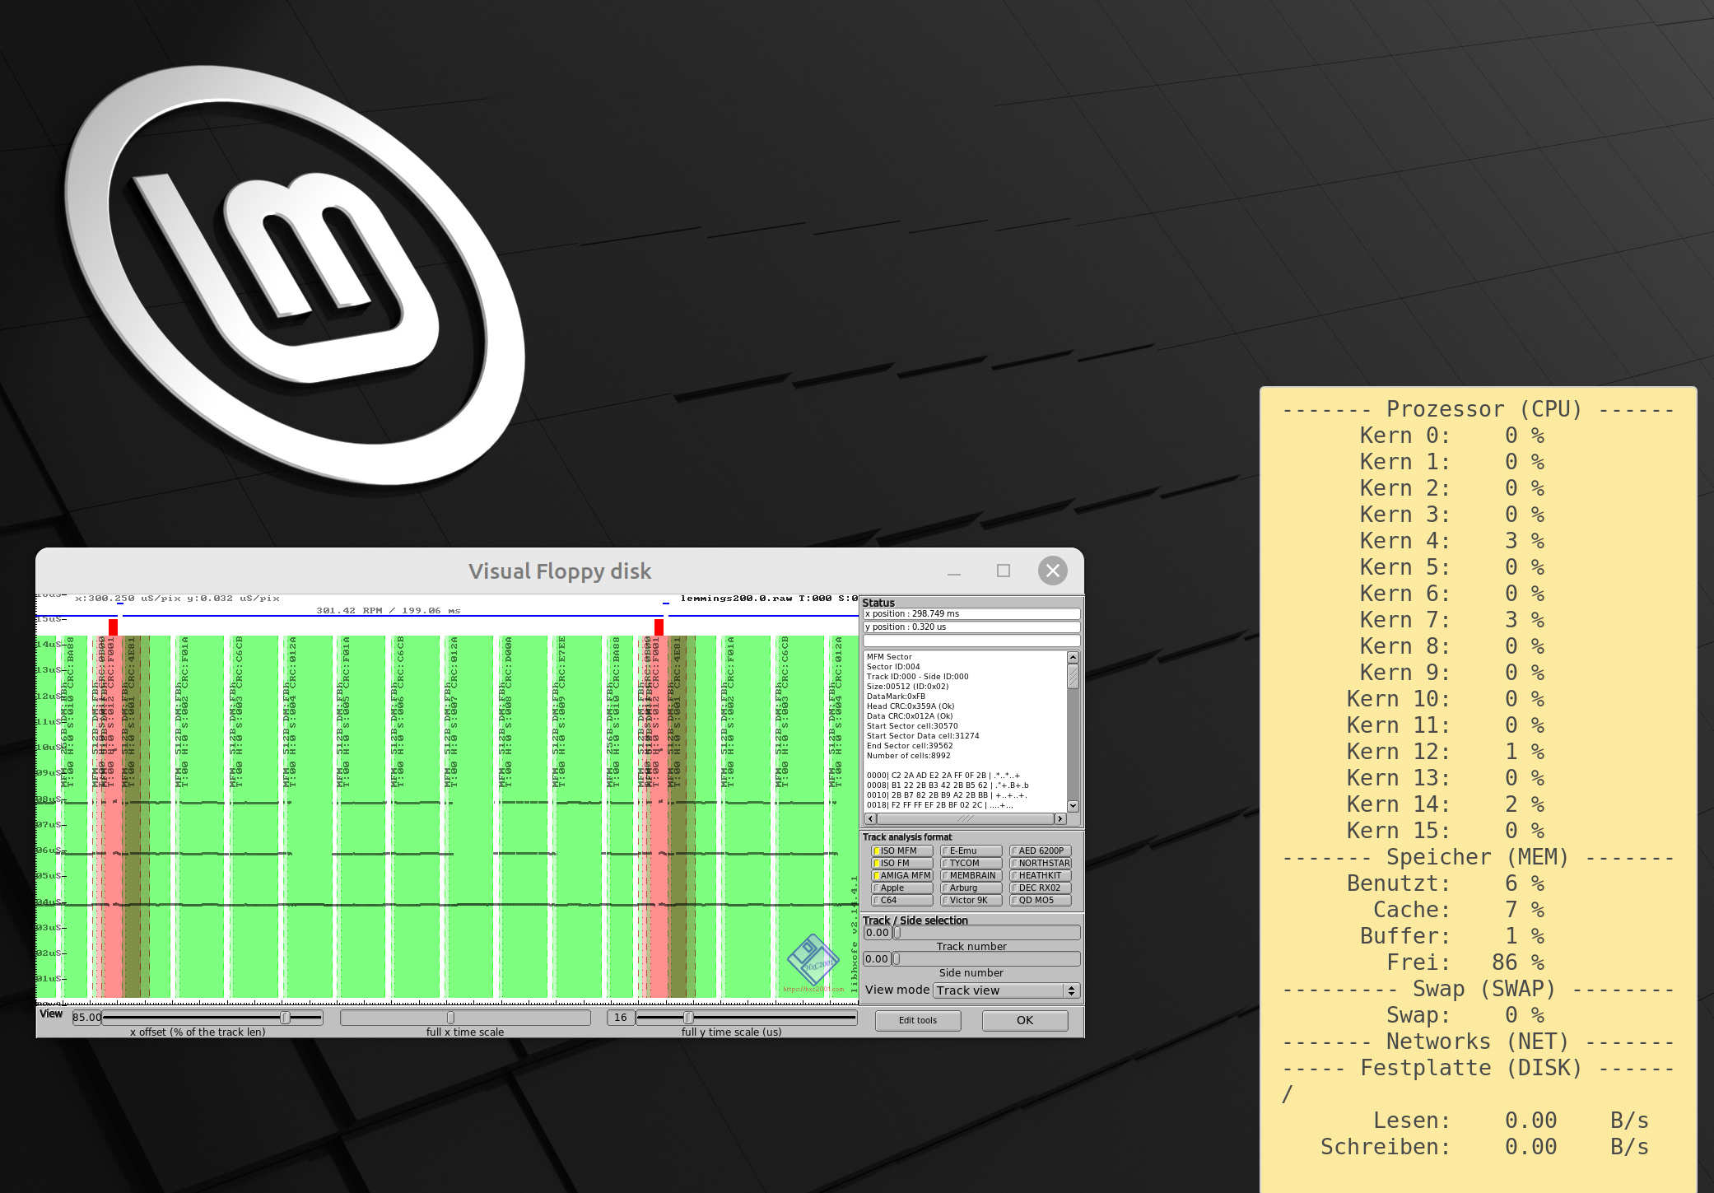Enable Victor 9K track analysis
This screenshot has width=1714, height=1193.
[971, 900]
